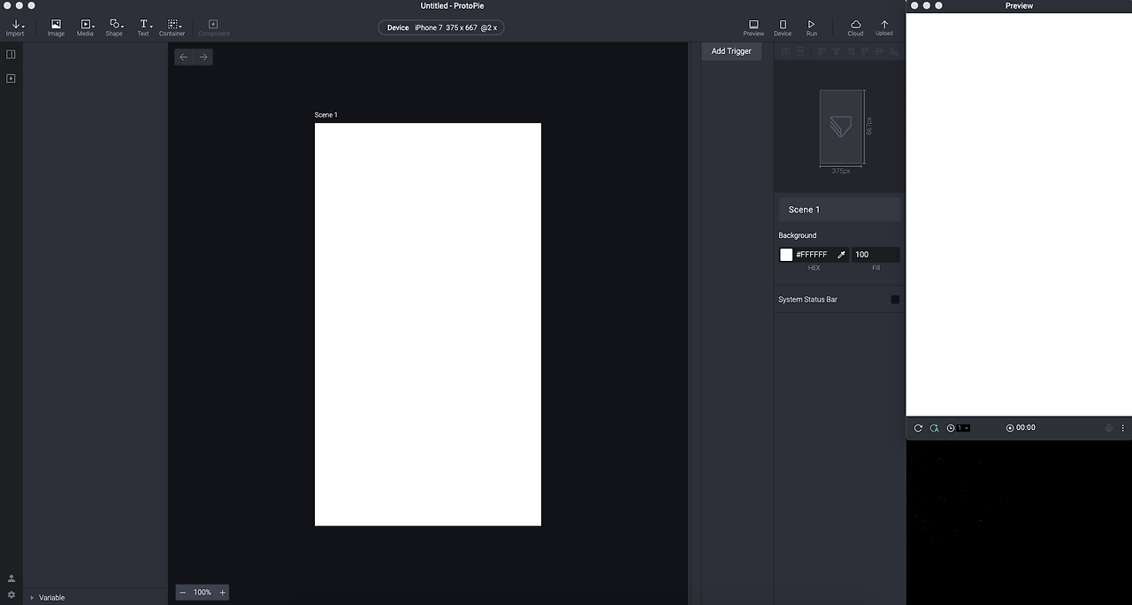This screenshot has height=605, width=1132.
Task: Click the Fill value field
Action: [876, 255]
